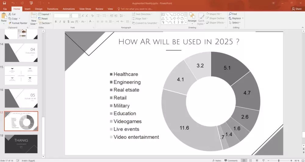305x162 pixels.
Task: Open the Comments pane
Action: point(231,160)
